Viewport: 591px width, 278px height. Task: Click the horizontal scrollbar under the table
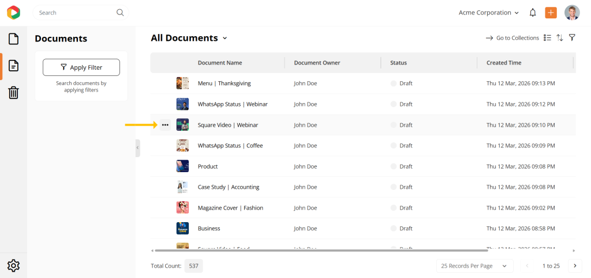point(321,250)
